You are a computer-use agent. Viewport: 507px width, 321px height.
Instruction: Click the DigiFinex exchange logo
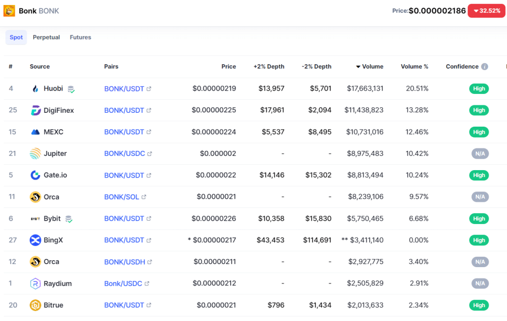pyautogui.click(x=35, y=110)
